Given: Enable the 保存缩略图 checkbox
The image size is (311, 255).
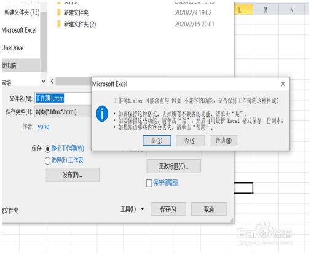Looking at the screenshot, I should coord(149,183).
